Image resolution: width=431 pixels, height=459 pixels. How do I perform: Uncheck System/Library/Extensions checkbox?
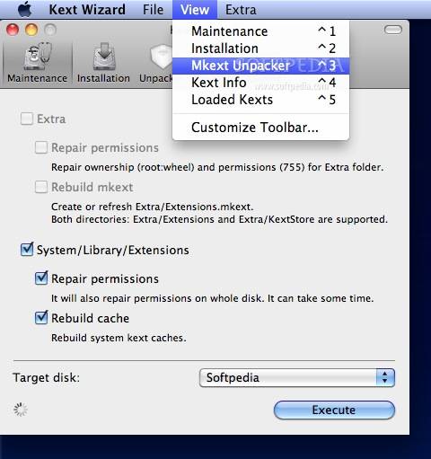tap(27, 250)
